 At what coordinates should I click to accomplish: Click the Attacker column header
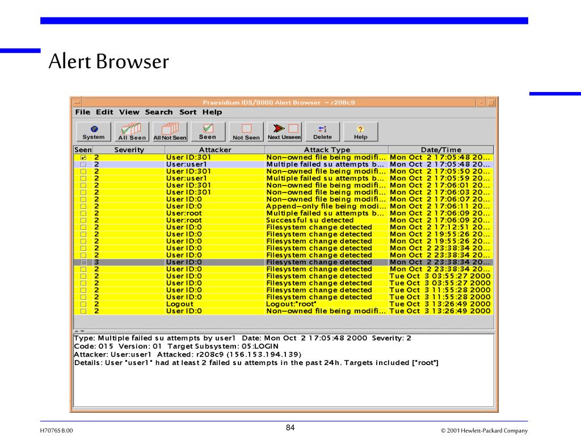click(x=215, y=150)
